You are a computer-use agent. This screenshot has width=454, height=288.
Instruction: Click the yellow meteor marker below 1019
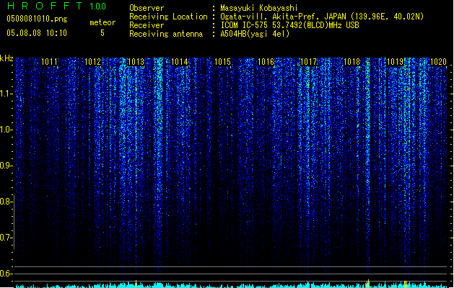click(406, 284)
